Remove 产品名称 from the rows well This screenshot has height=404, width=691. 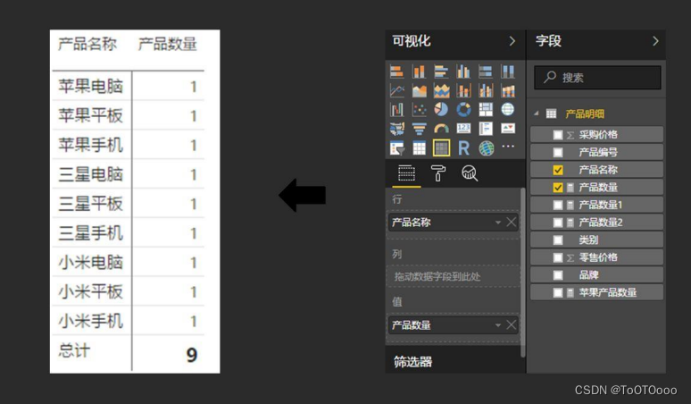coord(512,222)
